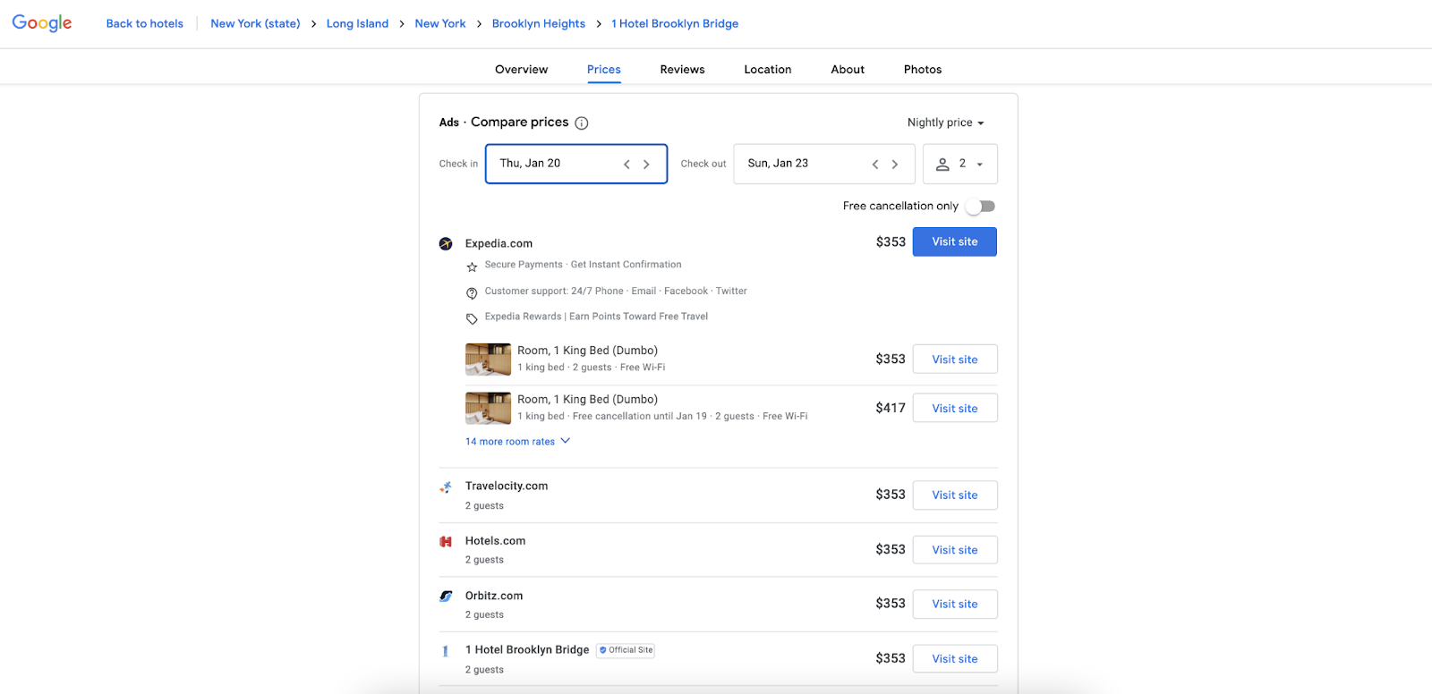Click the Hotels.com provider name
The height and width of the screenshot is (694, 1432).
tap(495, 541)
